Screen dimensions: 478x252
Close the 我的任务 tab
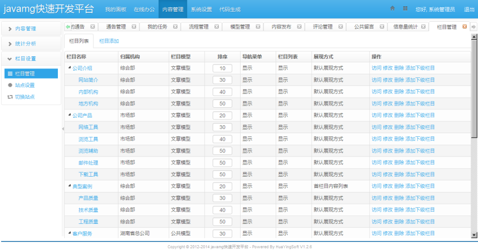pyautogui.click(x=175, y=27)
